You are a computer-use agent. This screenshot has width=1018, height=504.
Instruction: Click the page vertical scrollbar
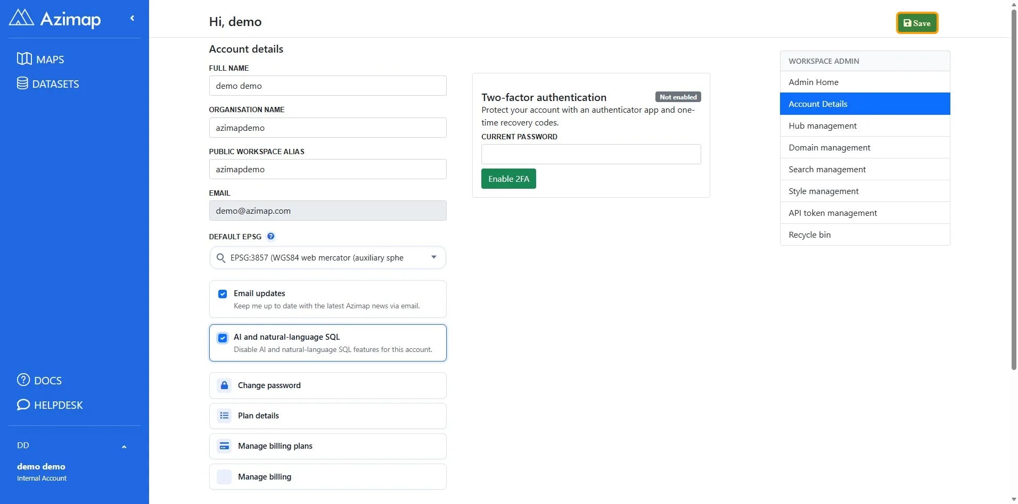[x=1014, y=189]
